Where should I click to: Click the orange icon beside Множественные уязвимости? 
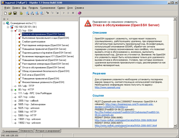click(x=20, y=82)
